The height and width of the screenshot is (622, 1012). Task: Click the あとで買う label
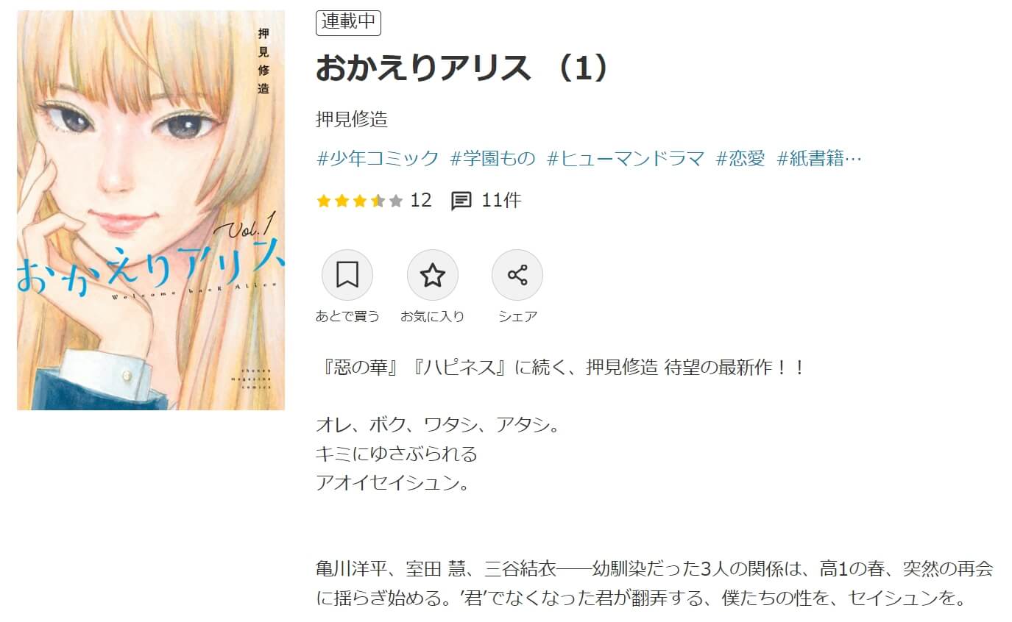[347, 317]
